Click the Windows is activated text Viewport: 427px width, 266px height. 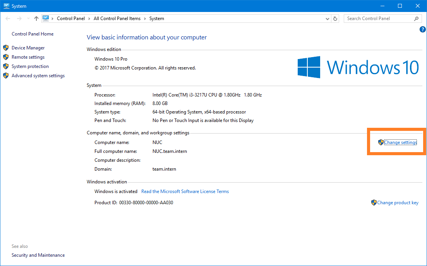[x=116, y=191]
